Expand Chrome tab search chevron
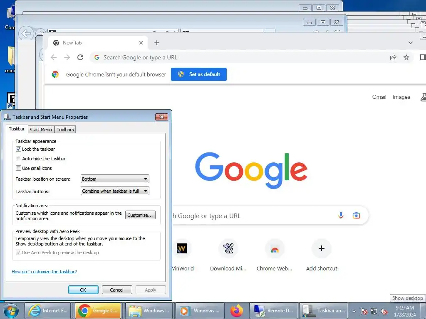The width and height of the screenshot is (426, 319). (x=411, y=43)
